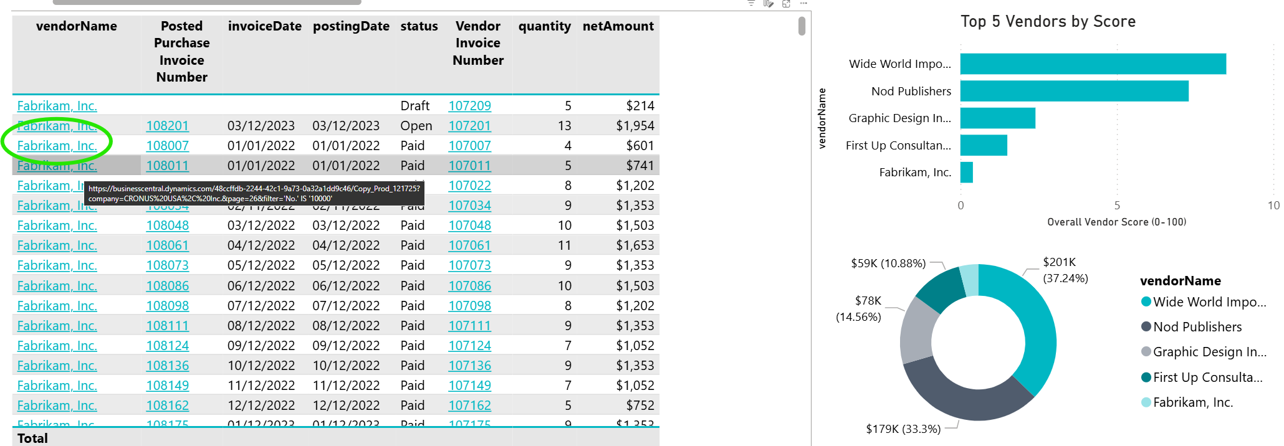Open vendor invoice link 107022

click(x=469, y=186)
